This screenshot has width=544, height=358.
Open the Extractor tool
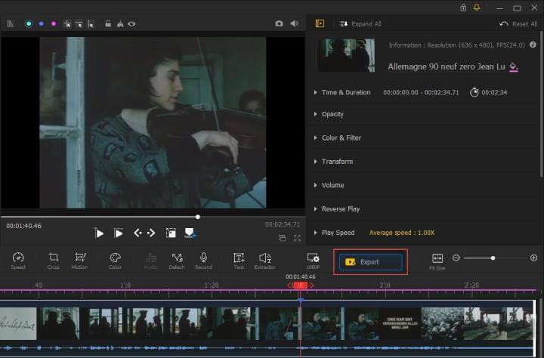pyautogui.click(x=265, y=258)
